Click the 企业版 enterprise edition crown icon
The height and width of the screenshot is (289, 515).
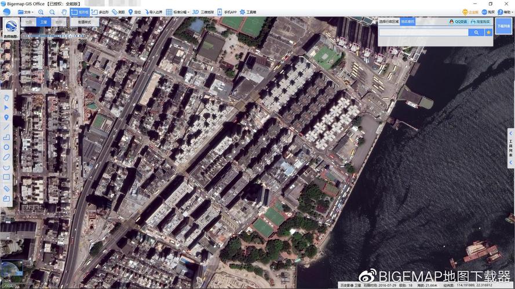click(470, 12)
